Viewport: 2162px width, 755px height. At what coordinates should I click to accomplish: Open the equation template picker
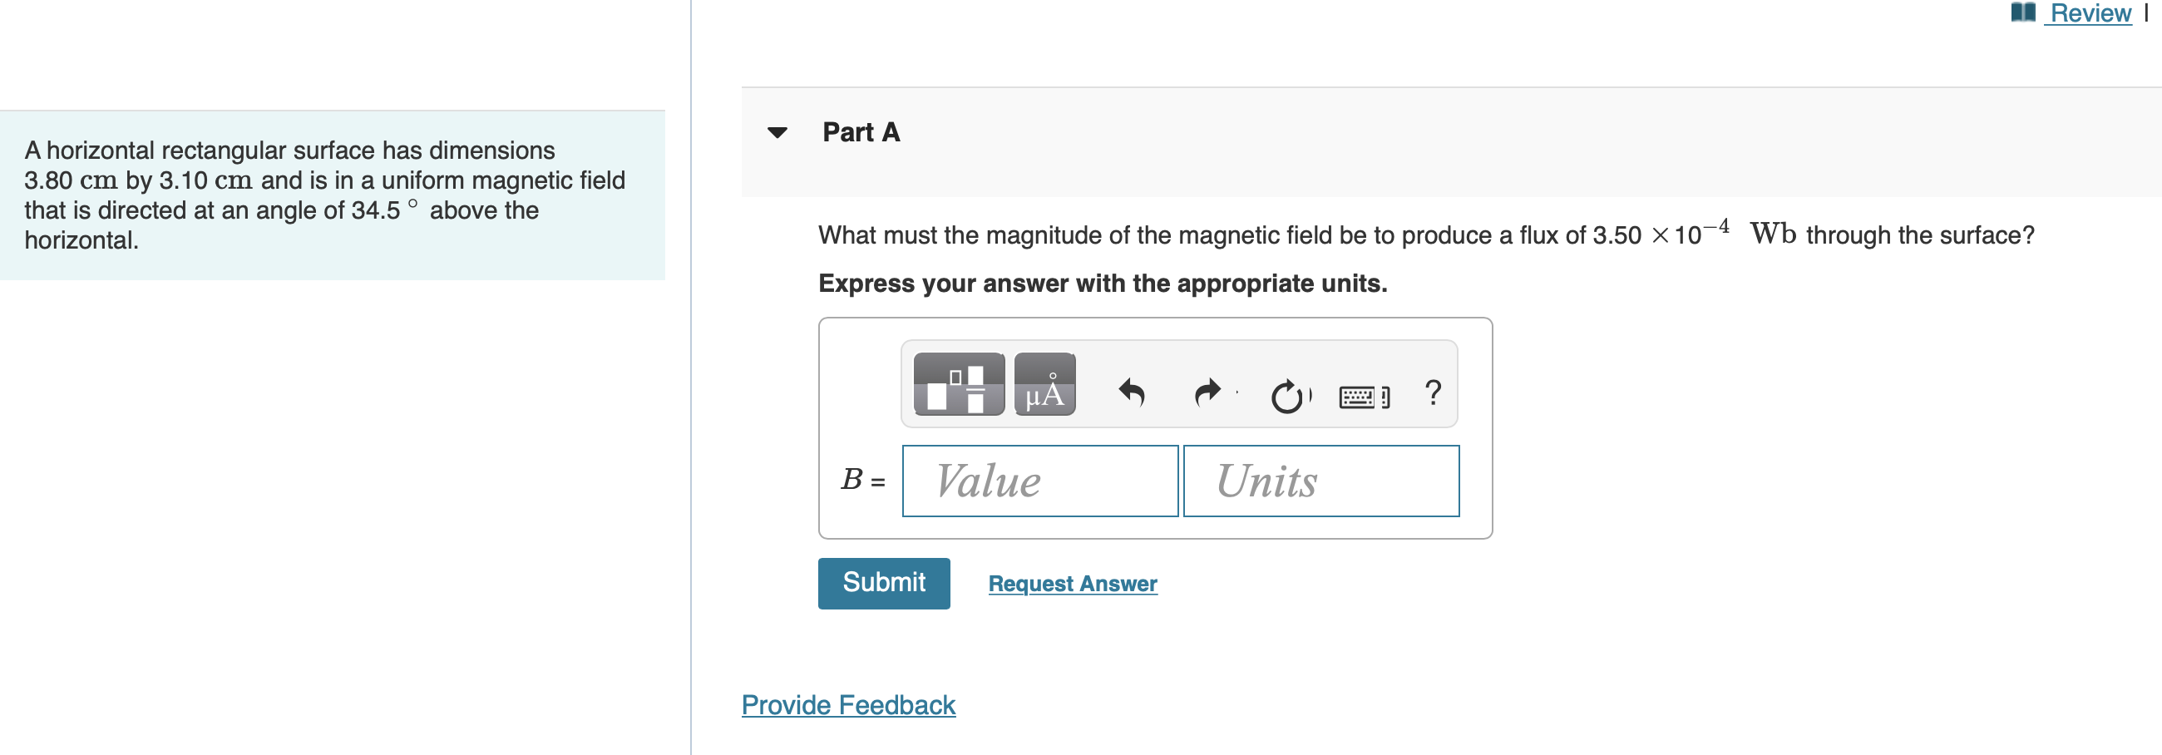[x=960, y=384]
